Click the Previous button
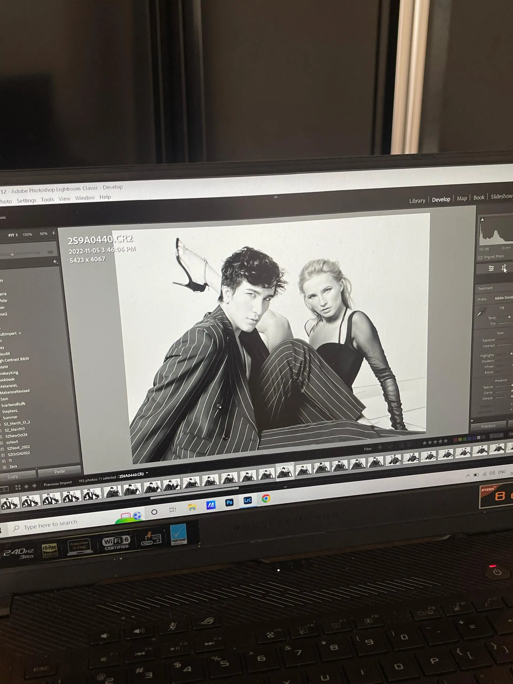Viewport: 513px width, 684px height. coord(488,426)
